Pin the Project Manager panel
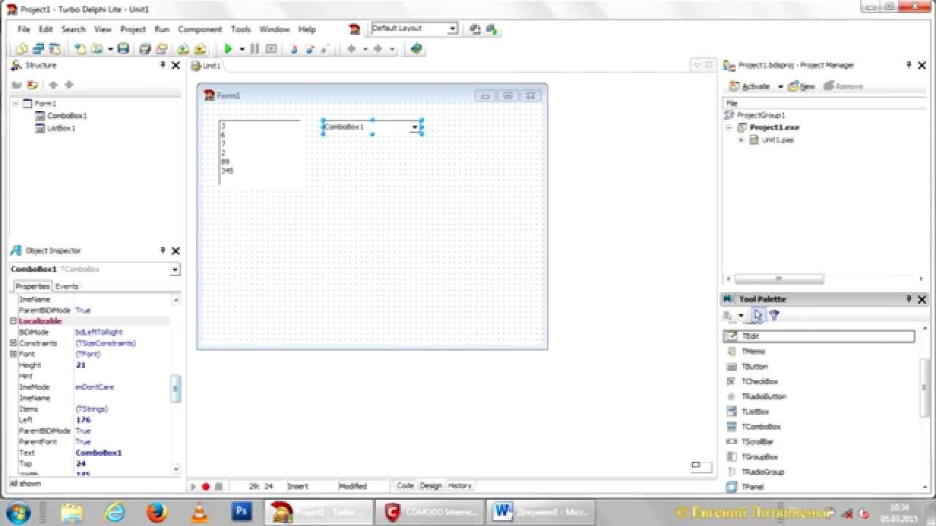Image resolution: width=936 pixels, height=526 pixels. (909, 65)
